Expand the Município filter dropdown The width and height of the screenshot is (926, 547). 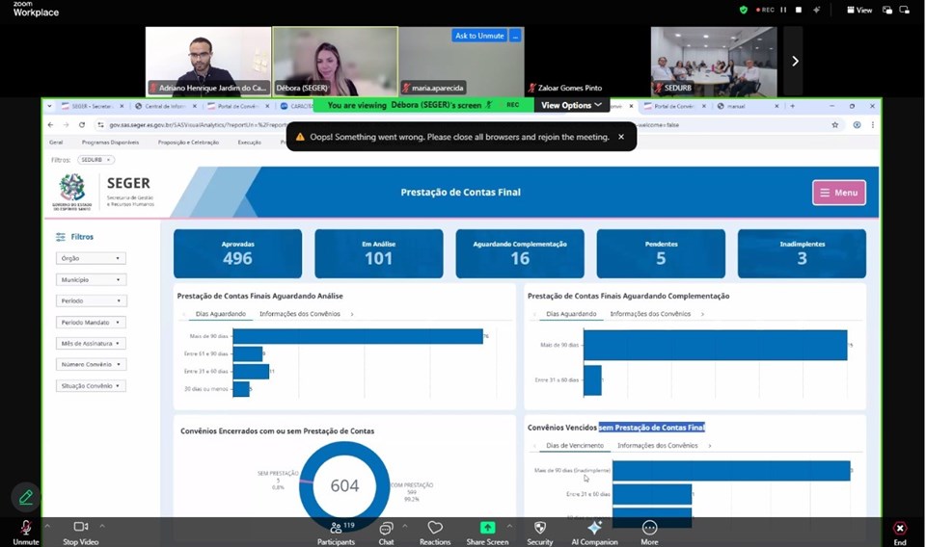click(91, 279)
